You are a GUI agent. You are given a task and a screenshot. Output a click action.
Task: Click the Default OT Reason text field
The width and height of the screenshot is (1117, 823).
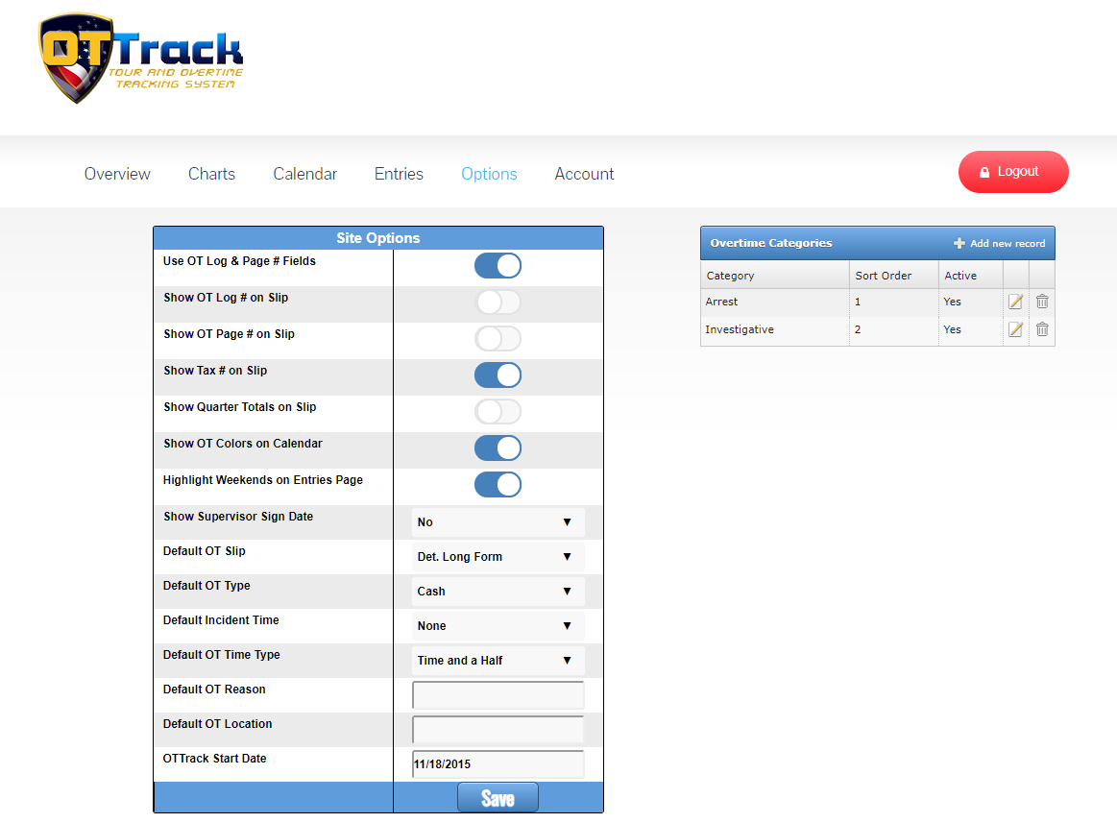coord(498,695)
